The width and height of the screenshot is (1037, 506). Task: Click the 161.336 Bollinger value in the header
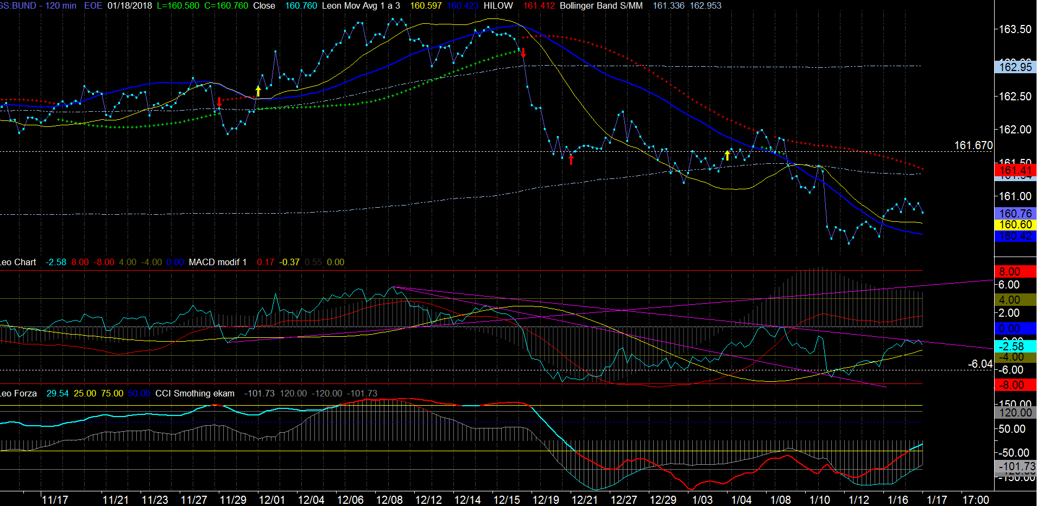[x=668, y=5]
